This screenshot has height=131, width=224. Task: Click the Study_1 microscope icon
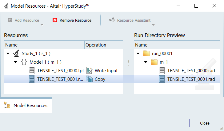16,54
